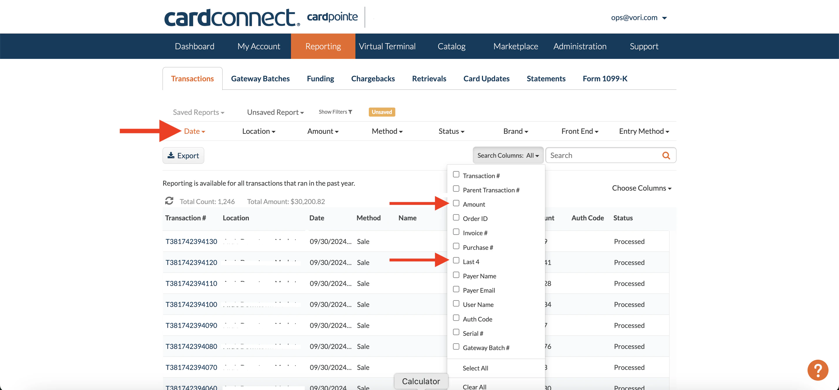This screenshot has width=839, height=390.
Task: Click the refresh totals icon
Action: tap(169, 201)
